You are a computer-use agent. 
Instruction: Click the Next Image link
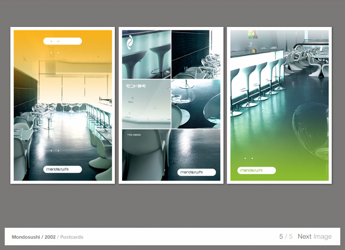point(314,237)
